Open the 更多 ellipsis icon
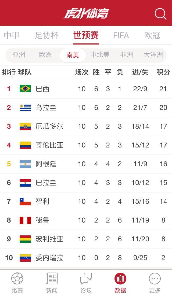172x296 pixels. [155, 279]
